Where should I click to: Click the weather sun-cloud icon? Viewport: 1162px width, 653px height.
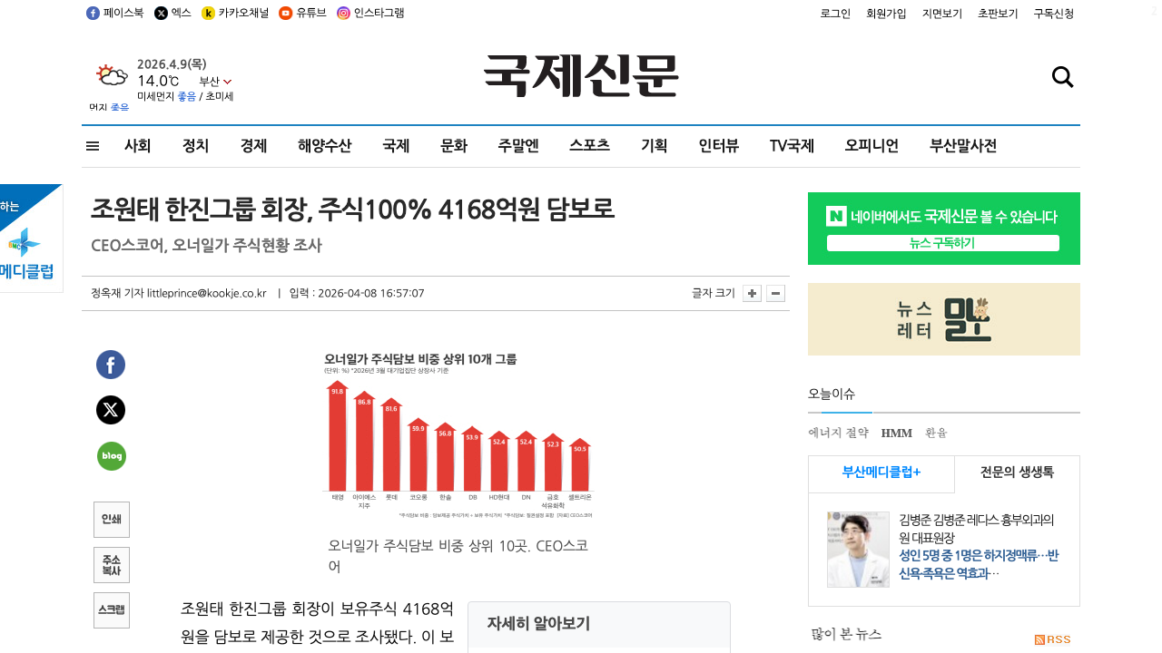click(x=112, y=75)
